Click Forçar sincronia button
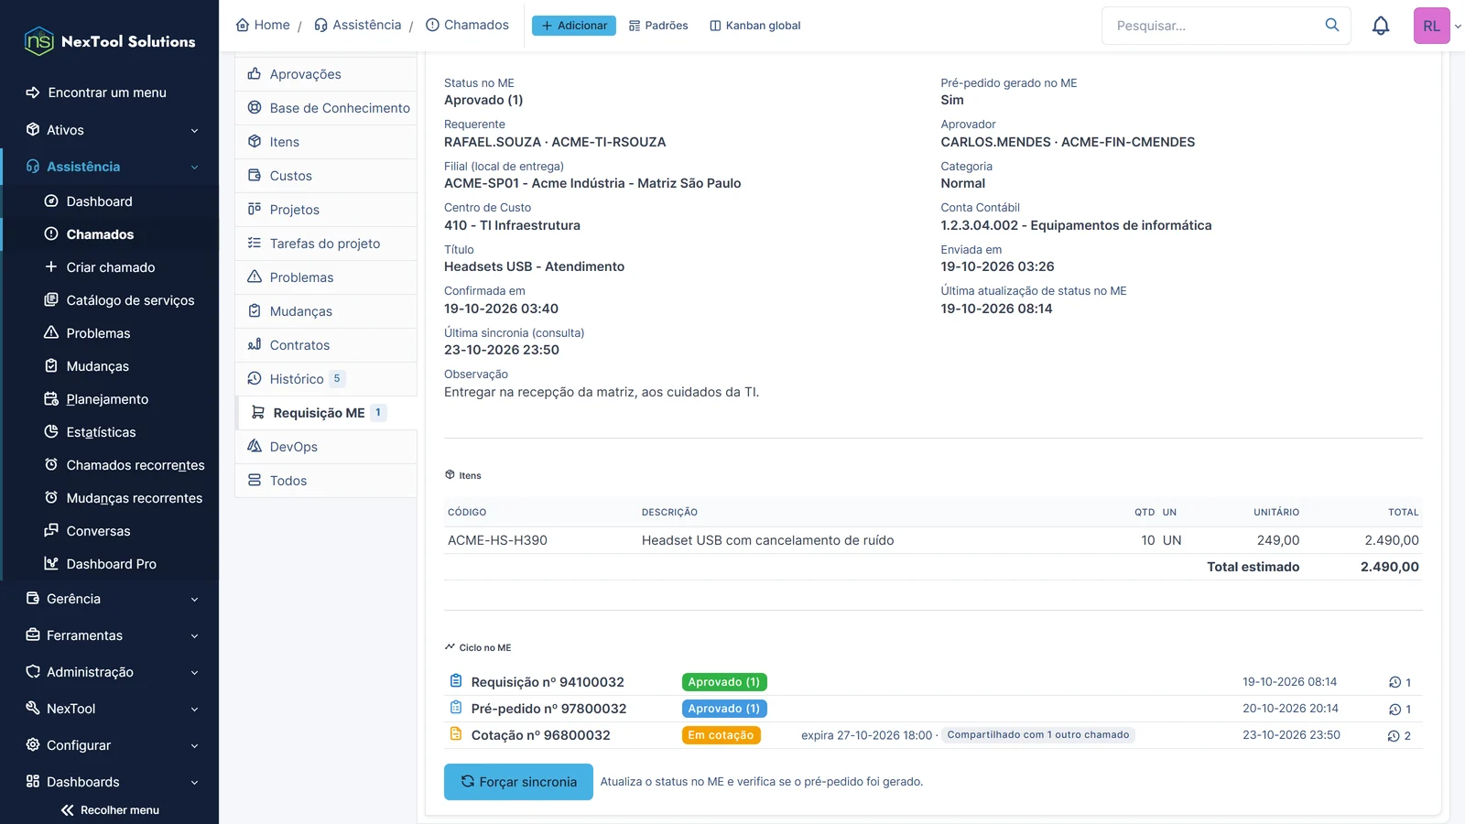1465x824 pixels. (x=518, y=782)
